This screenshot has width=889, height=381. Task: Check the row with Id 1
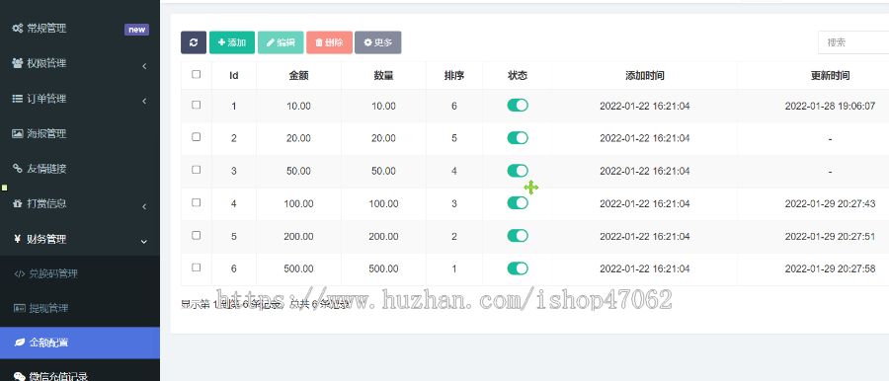[197, 105]
